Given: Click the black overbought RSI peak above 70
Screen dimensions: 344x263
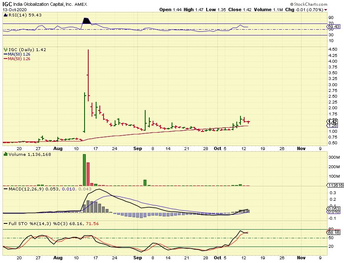Looking at the screenshot, I should [x=87, y=21].
